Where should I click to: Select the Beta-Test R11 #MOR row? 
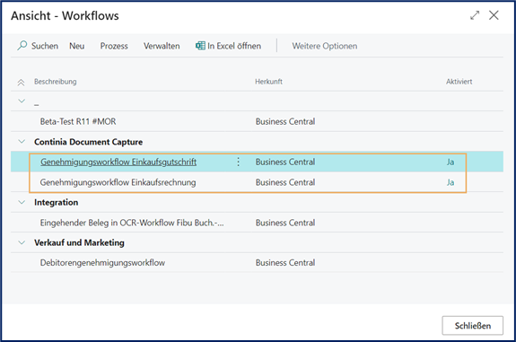(257, 121)
